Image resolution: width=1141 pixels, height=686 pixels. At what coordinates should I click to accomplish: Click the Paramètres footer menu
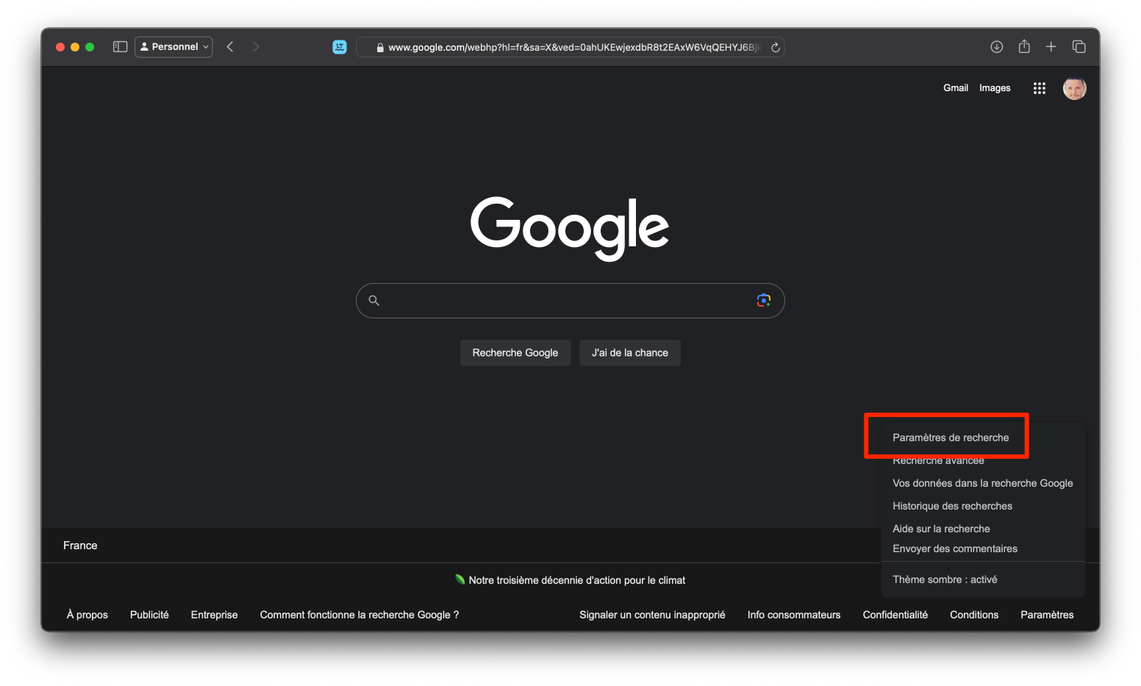coord(1047,615)
